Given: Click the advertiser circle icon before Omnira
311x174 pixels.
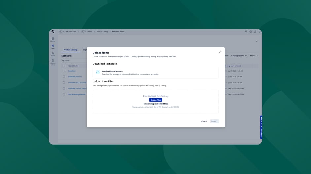Looking at the screenshot, I should pyautogui.click(x=83, y=32).
